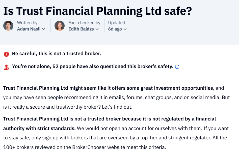The width and height of the screenshot is (239, 152).
Task: Expand the chevron beside 6d ago
Action: coord(125,29)
